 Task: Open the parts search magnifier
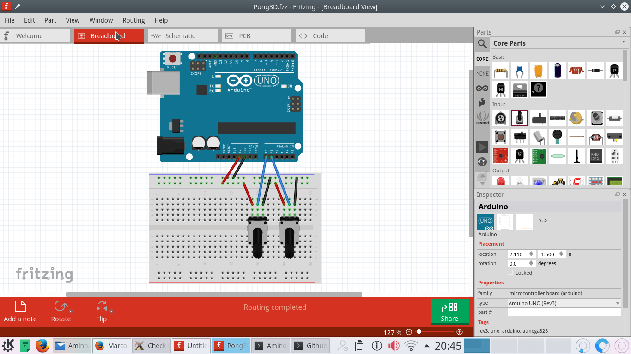point(482,44)
